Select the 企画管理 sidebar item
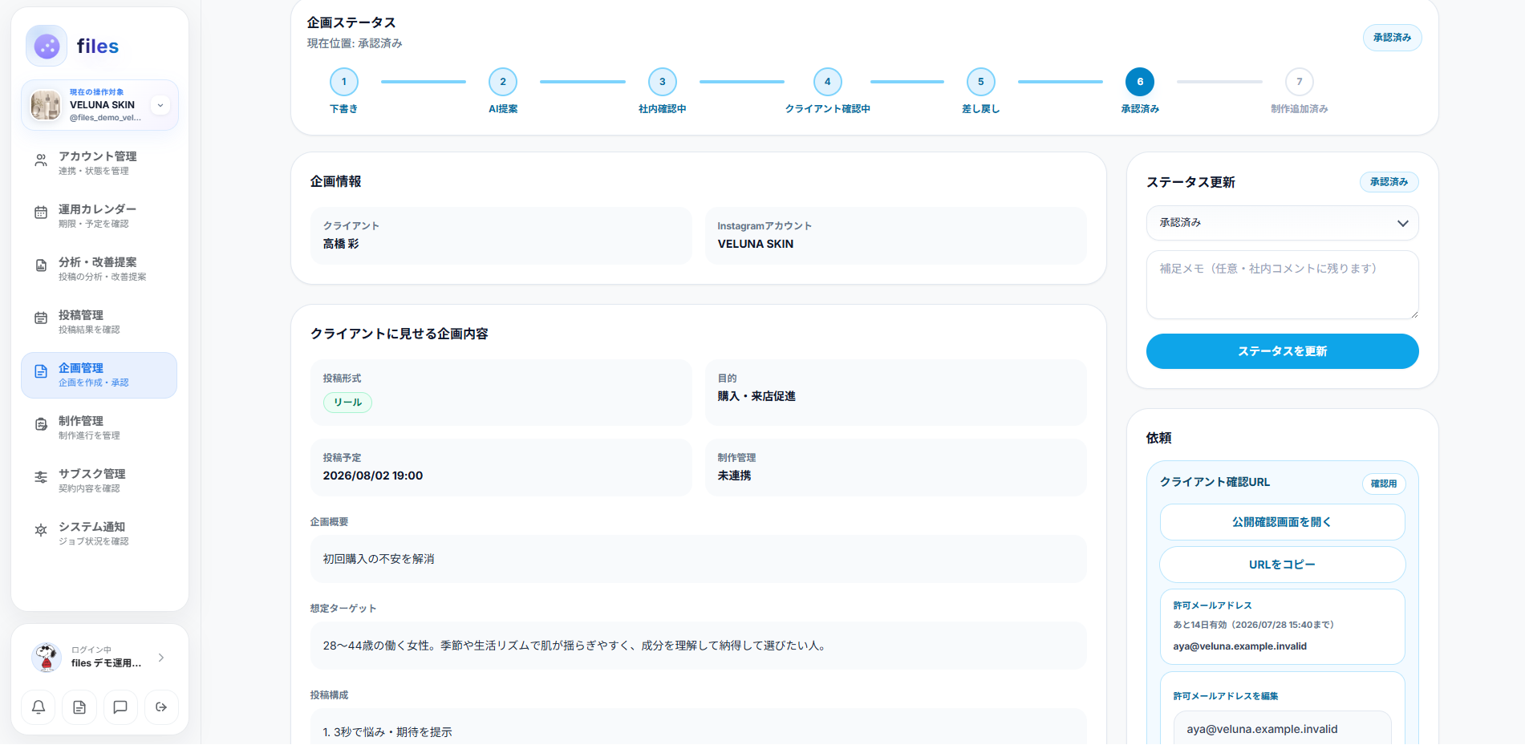The width and height of the screenshot is (1525, 745). 99,375
